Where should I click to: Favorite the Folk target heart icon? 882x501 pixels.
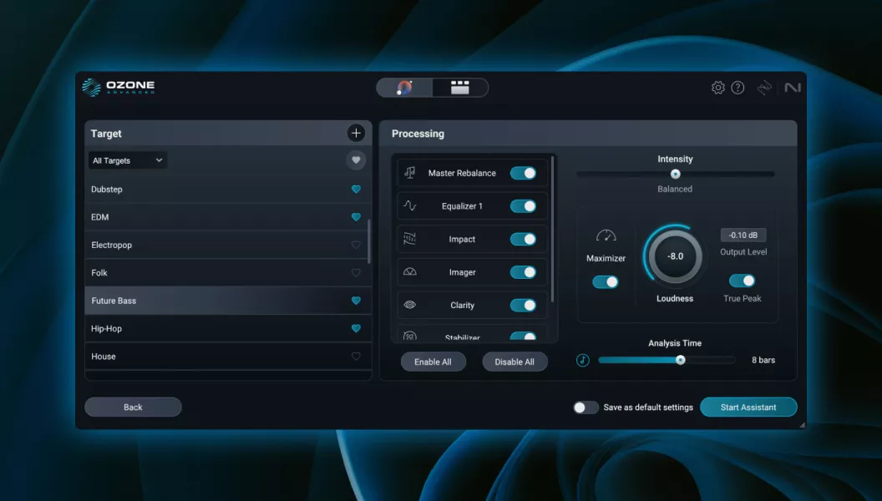point(356,273)
